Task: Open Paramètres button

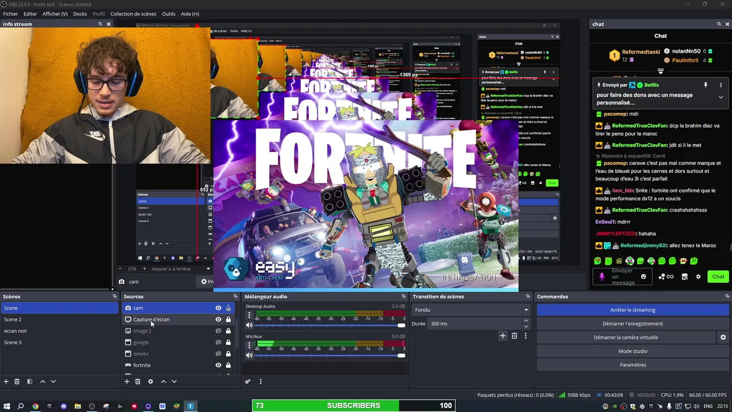Action: (x=632, y=365)
